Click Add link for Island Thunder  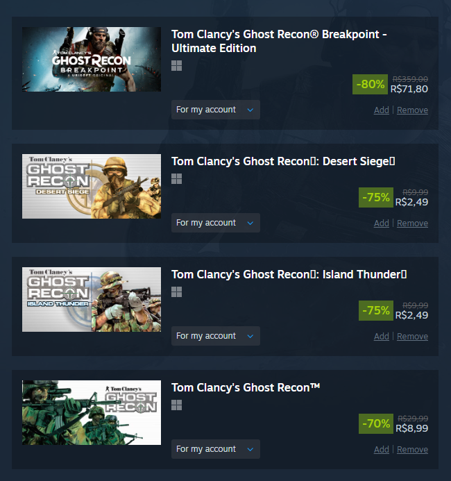tap(382, 337)
